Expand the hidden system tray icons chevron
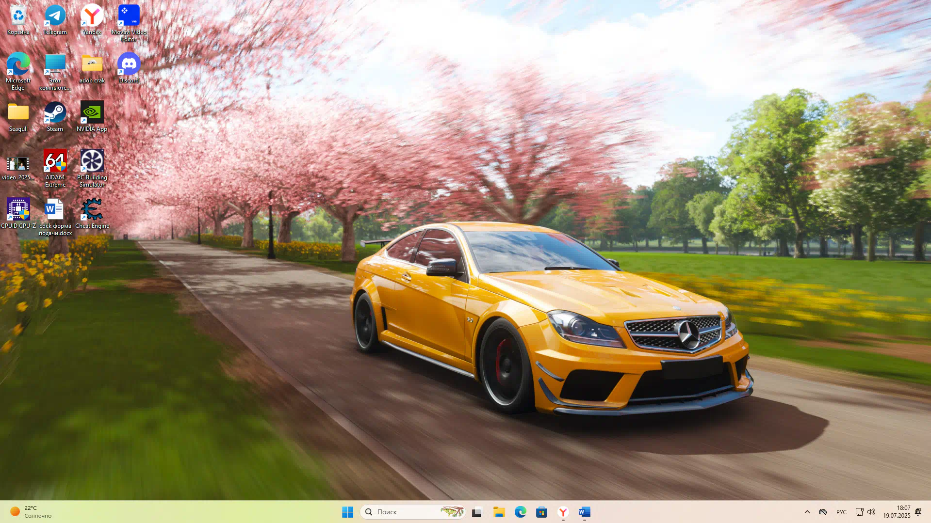 807,512
